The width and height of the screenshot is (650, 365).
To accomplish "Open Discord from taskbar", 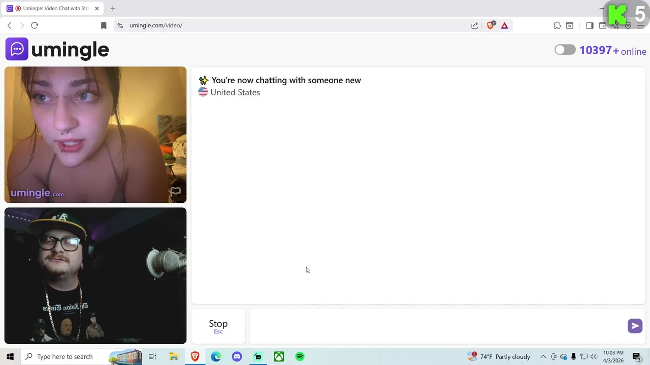I will [x=237, y=356].
